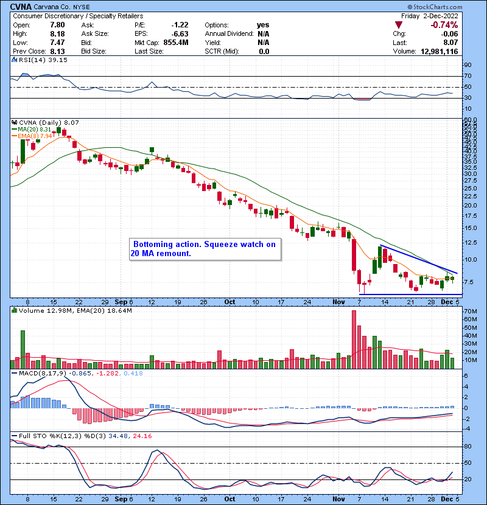The height and width of the screenshot is (505, 487).
Task: Click the Options value yes
Action: tap(263, 25)
